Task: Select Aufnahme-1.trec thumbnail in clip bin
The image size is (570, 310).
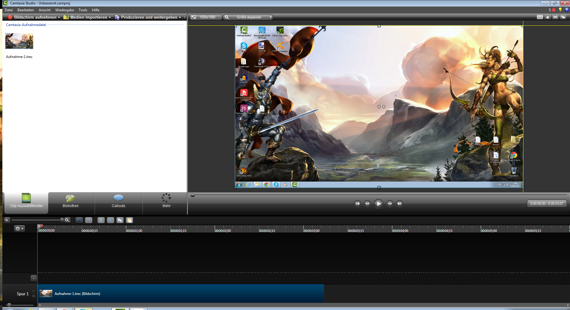Action: 19,41
